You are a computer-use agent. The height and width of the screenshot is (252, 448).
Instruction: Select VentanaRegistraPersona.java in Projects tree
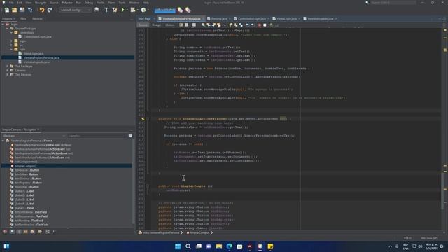41,57
